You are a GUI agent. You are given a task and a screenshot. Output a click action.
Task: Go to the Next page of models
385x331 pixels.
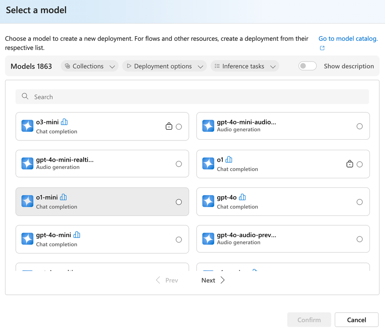tap(213, 280)
